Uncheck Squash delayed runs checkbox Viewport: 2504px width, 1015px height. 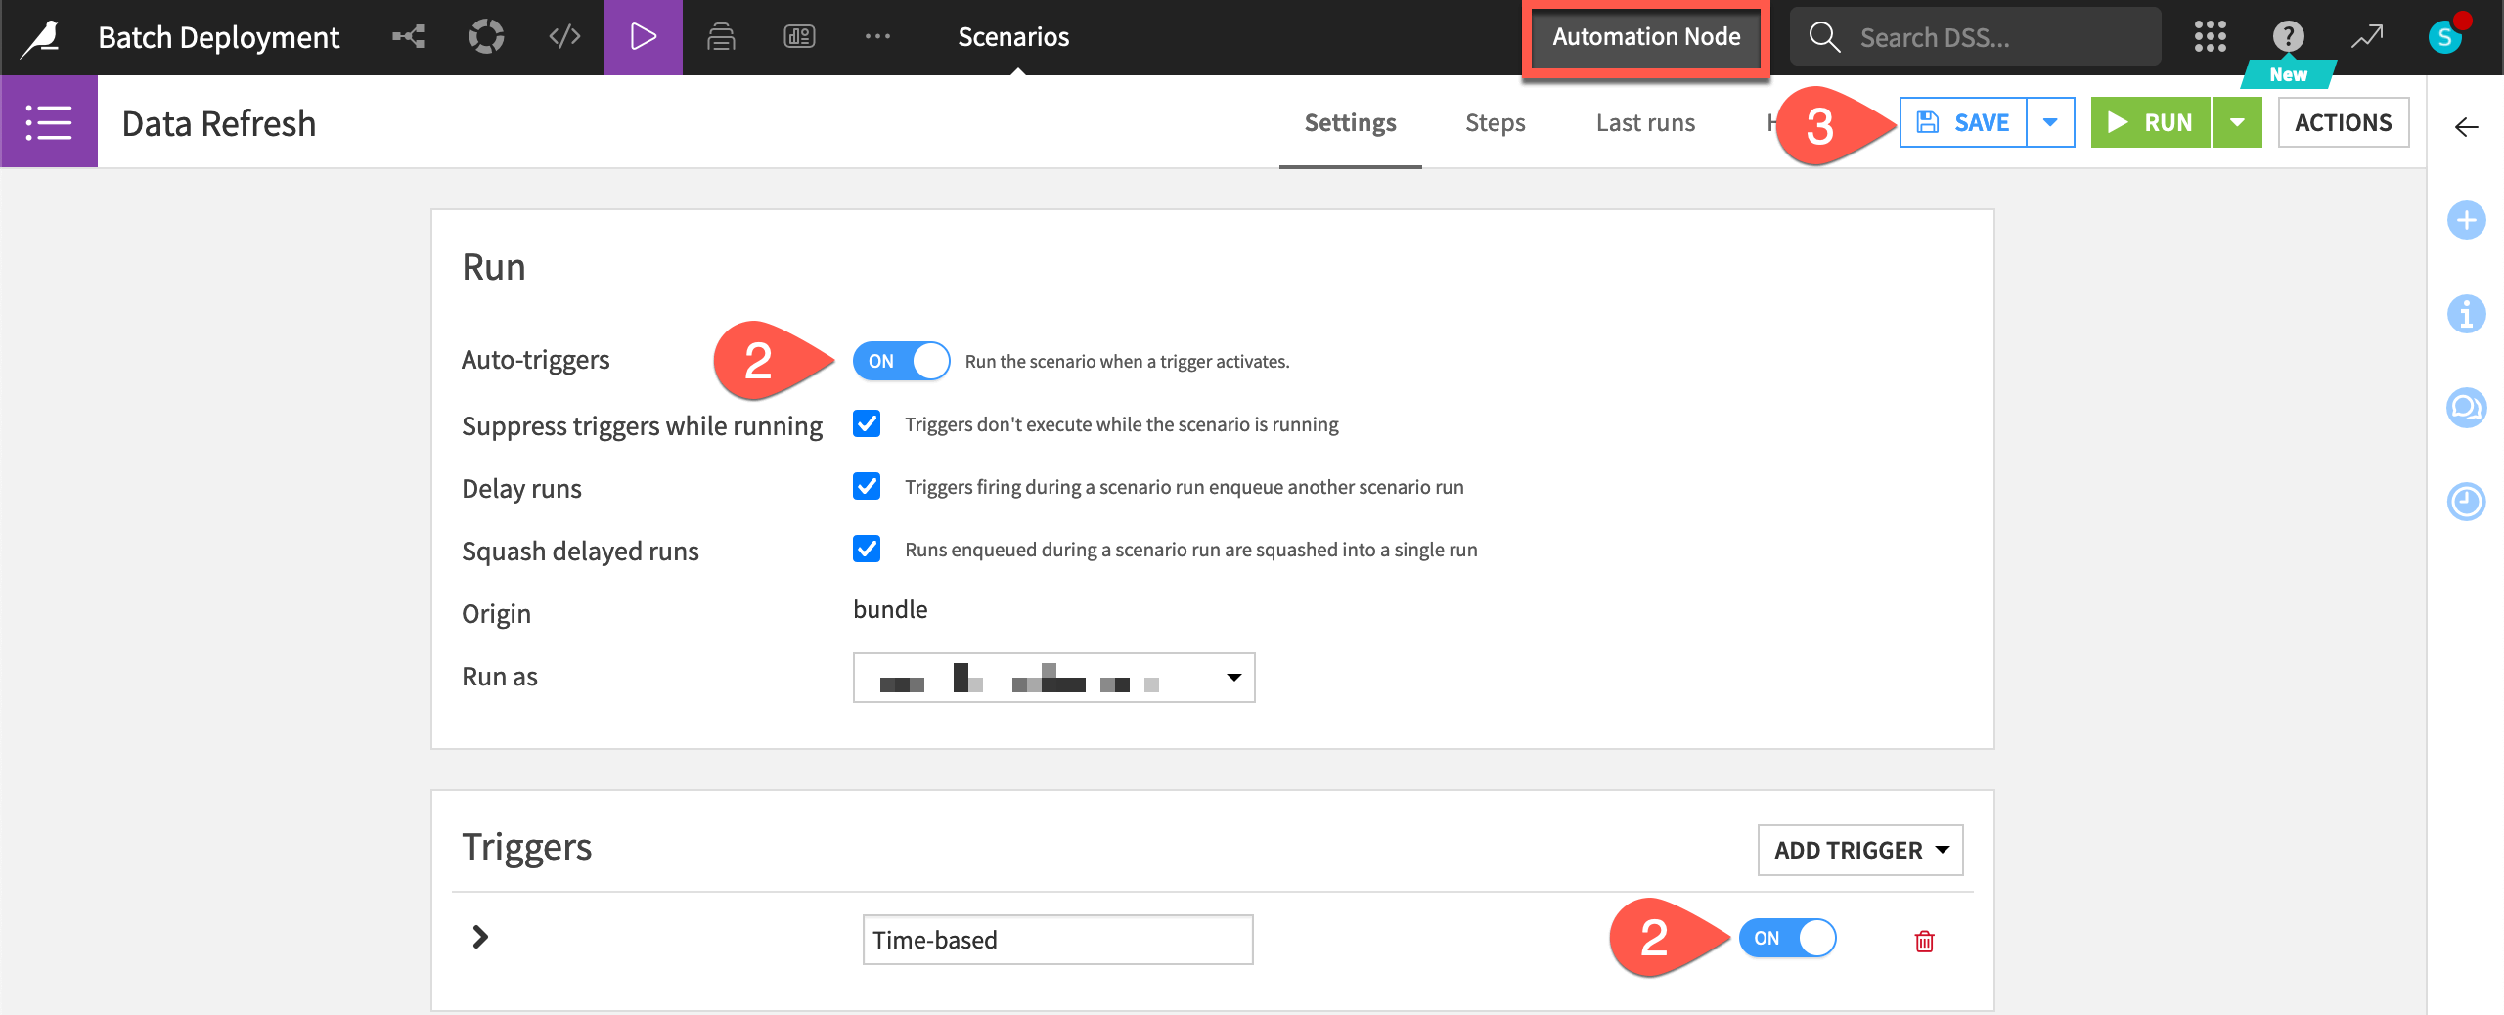867,549
